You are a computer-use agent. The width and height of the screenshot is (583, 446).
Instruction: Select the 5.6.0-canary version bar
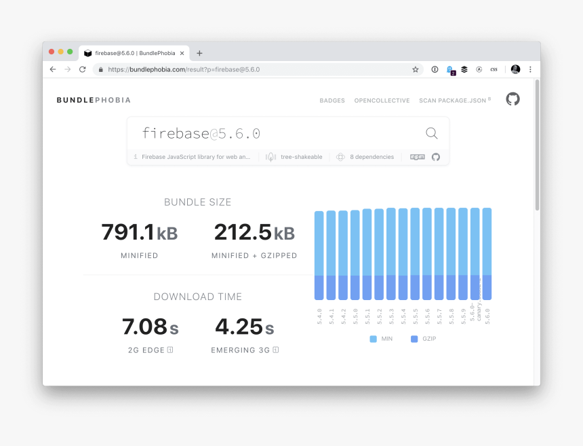coord(475,254)
